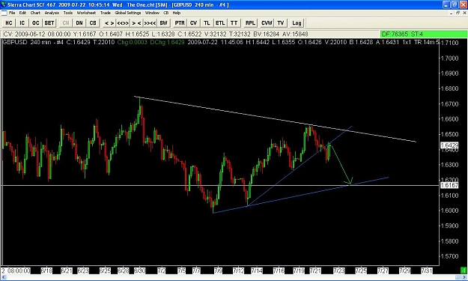Open the Worksheet menu

(86, 13)
